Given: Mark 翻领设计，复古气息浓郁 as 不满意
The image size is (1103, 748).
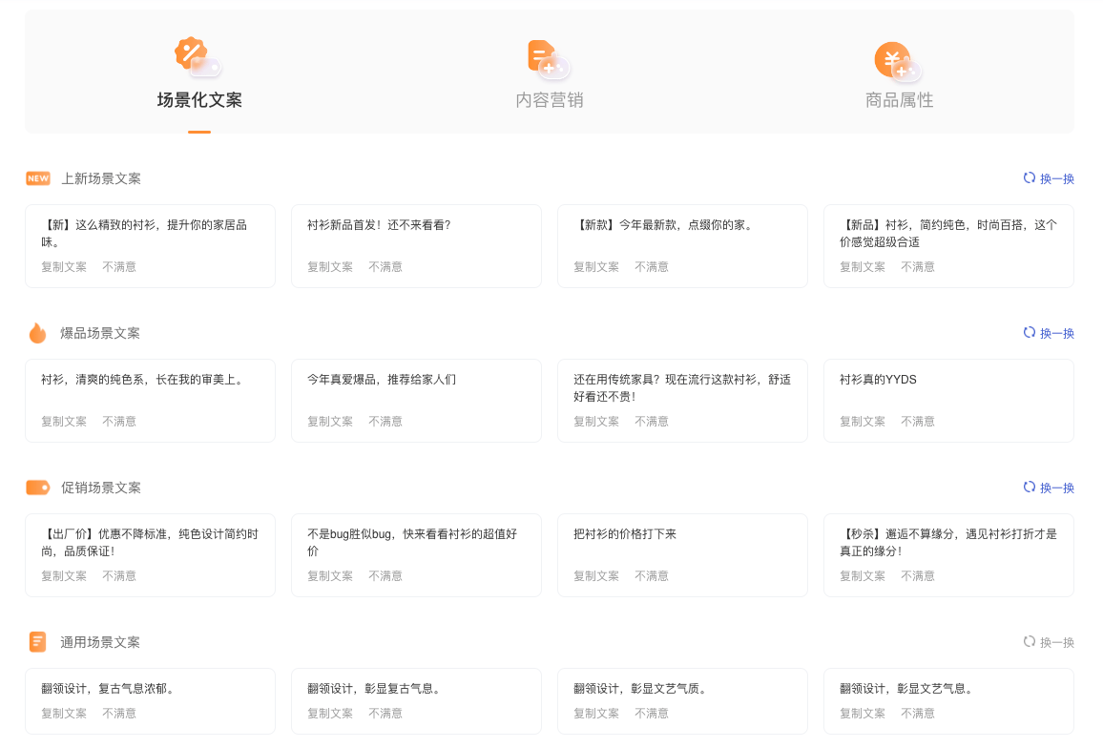Looking at the screenshot, I should point(118,713).
